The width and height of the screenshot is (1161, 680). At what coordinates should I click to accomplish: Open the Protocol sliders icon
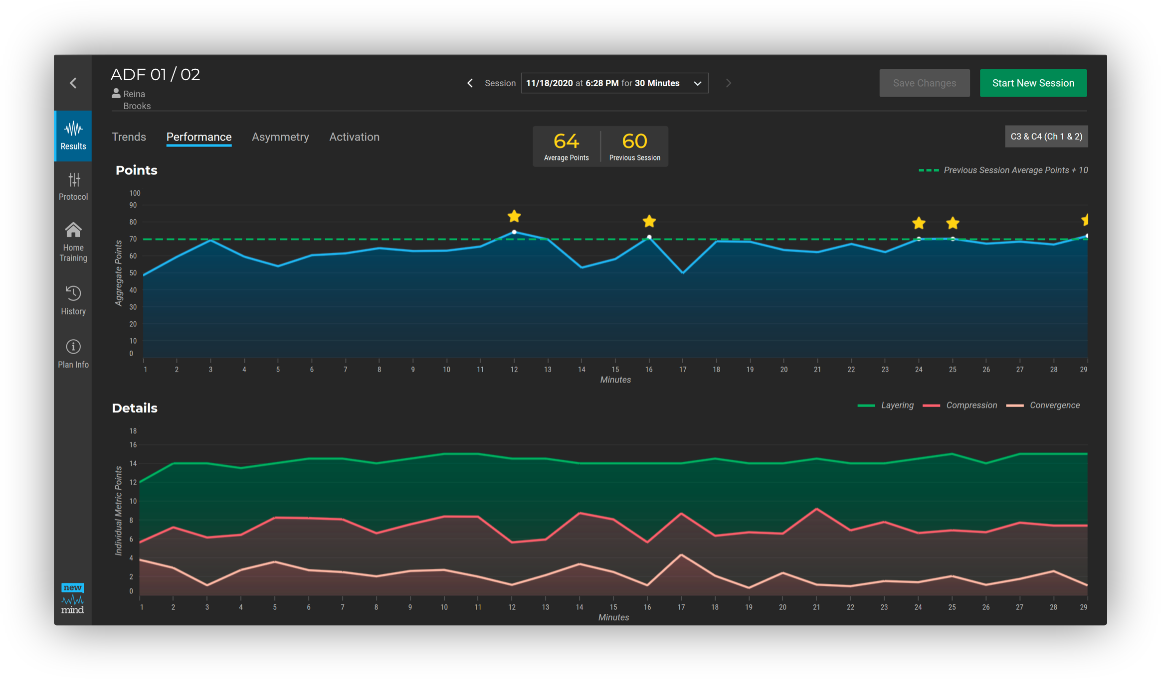pos(74,180)
